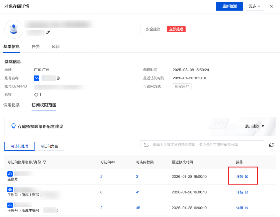Click the search filter icon in the query box
Screen dimensions: 280x217
[x=146, y=145]
